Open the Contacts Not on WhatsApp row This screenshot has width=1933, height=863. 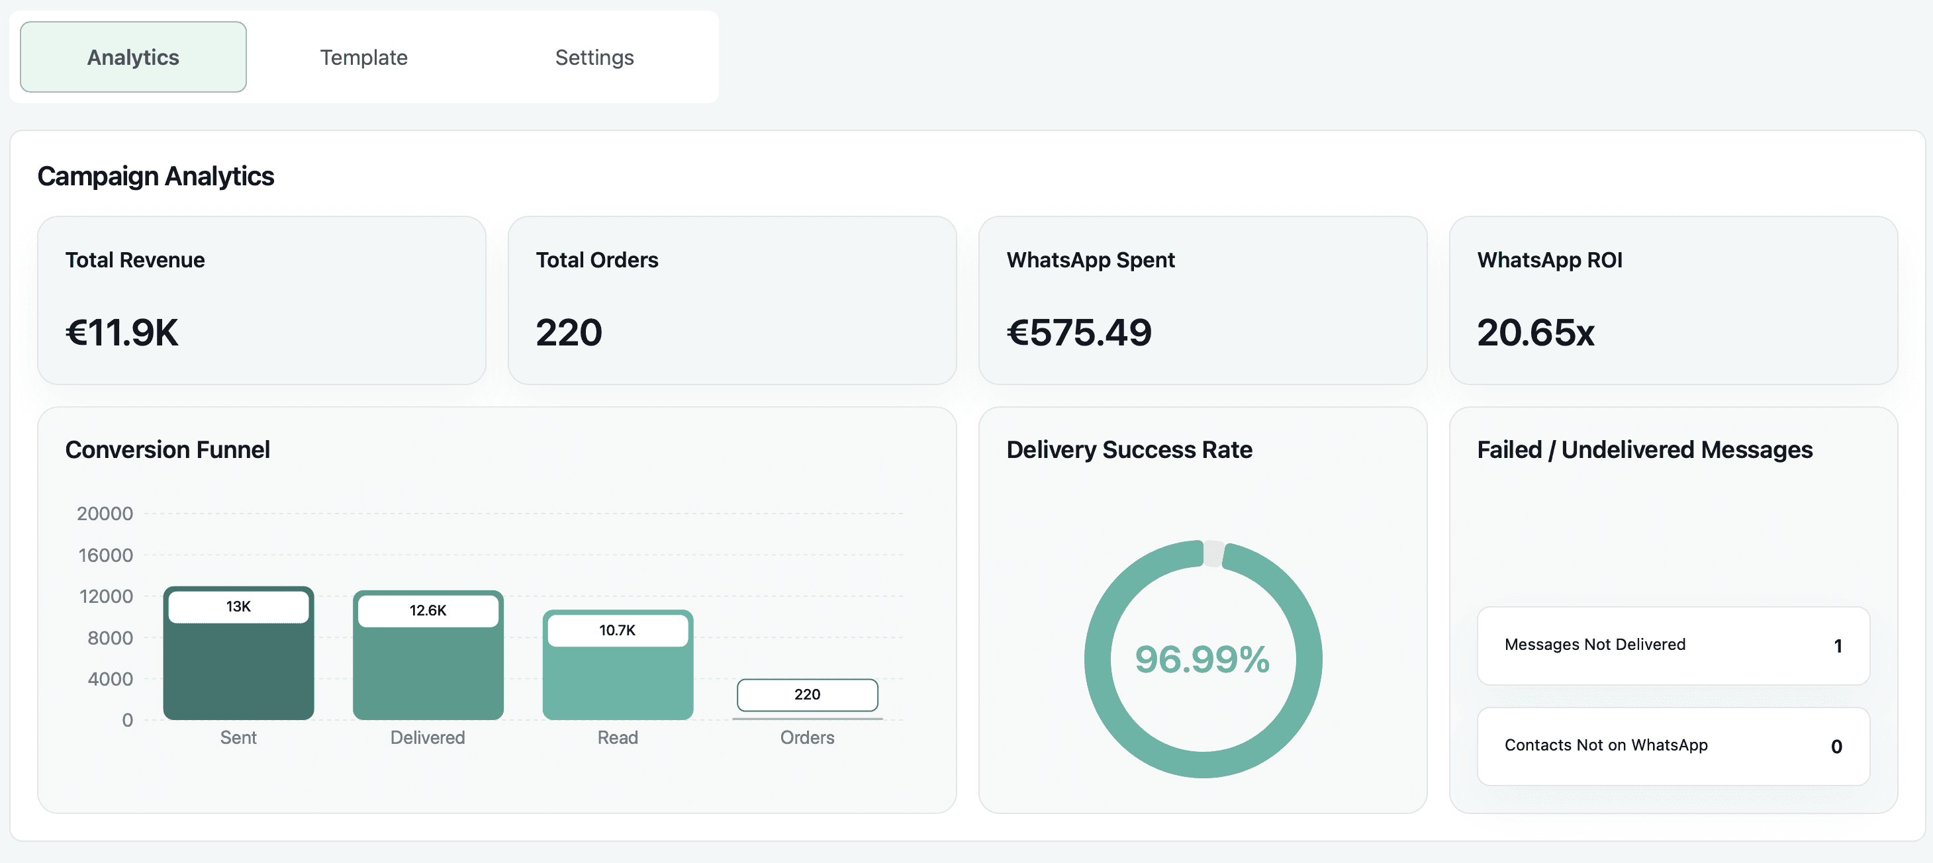[1673, 745]
